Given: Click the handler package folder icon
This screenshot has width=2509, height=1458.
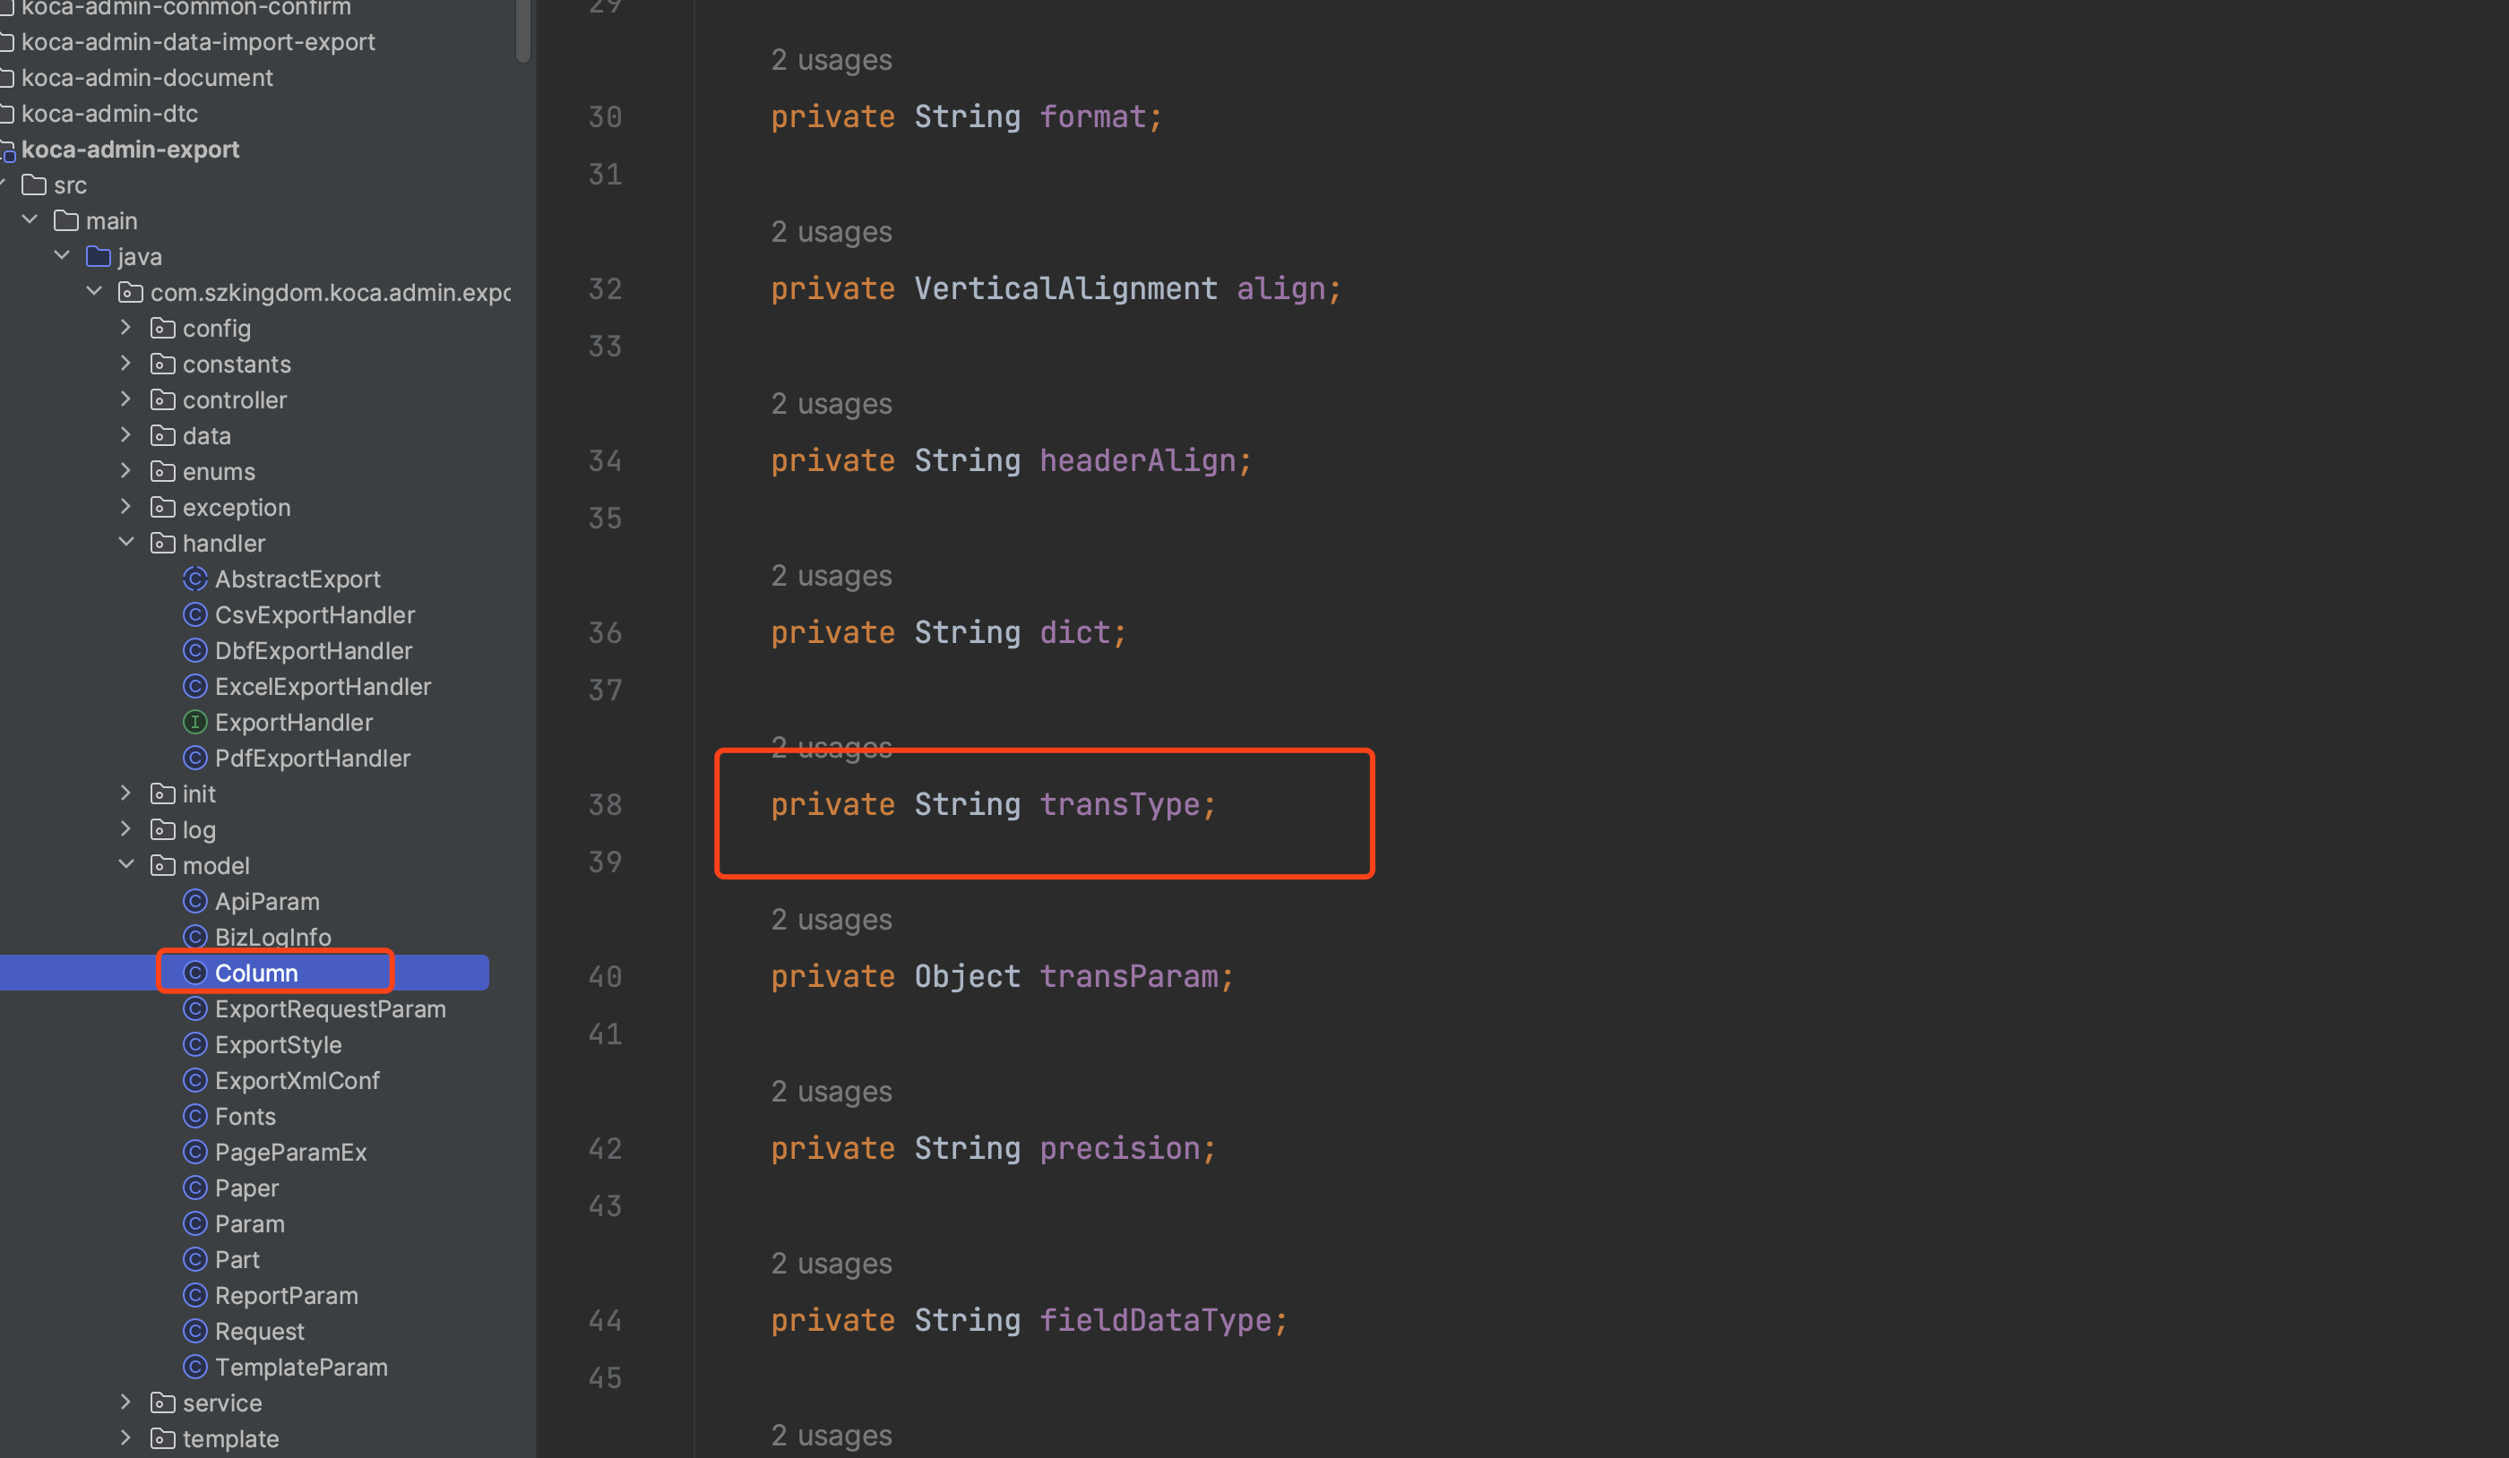Looking at the screenshot, I should 162,544.
